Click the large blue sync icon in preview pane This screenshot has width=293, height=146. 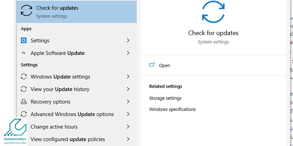[213, 12]
